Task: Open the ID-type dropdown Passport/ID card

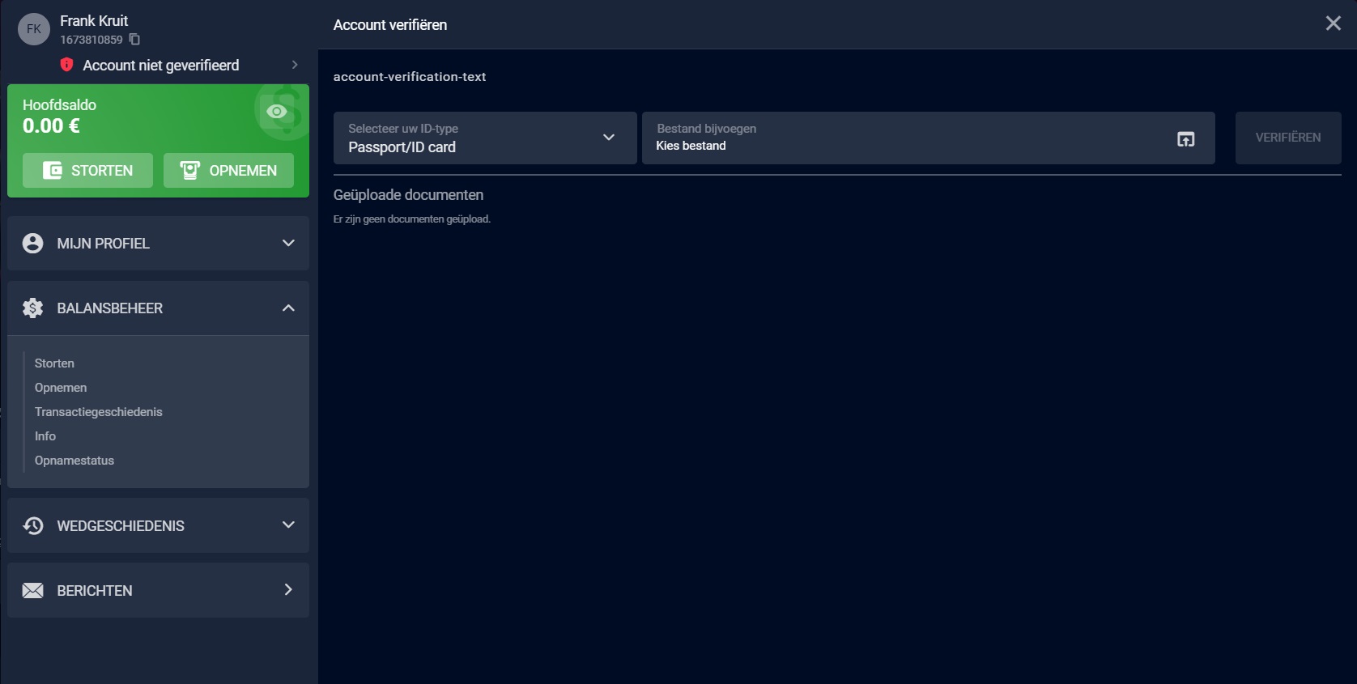Action: [x=485, y=138]
